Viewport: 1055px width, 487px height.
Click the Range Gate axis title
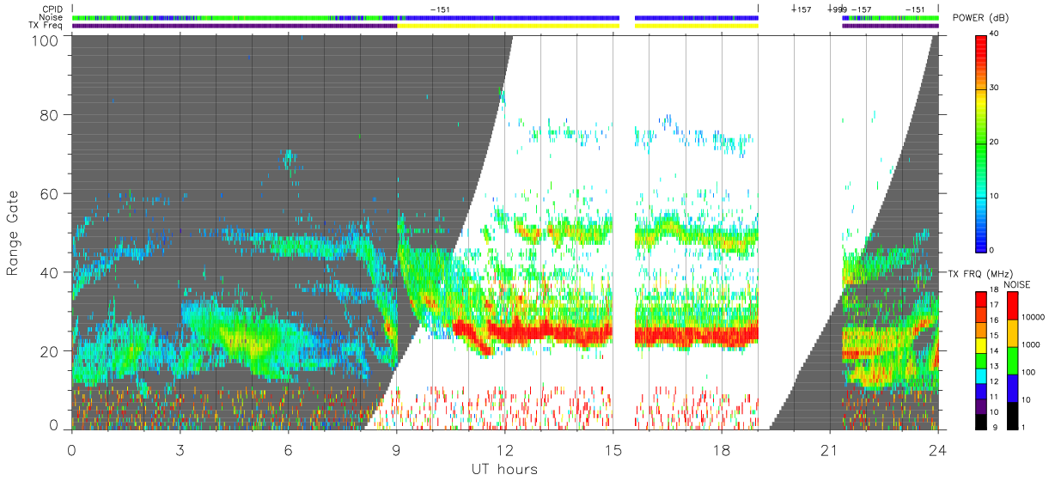14,233
